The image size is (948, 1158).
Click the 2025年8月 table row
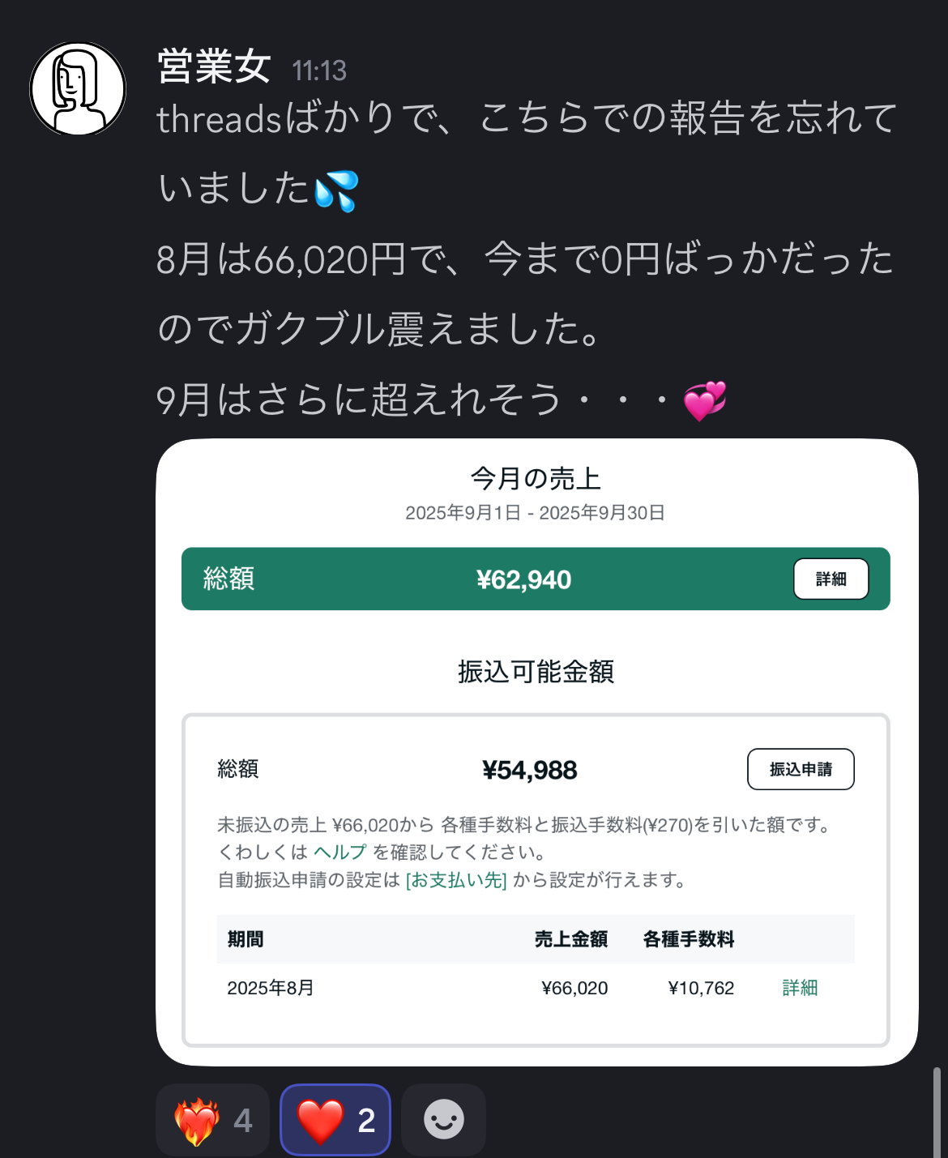coord(536,988)
